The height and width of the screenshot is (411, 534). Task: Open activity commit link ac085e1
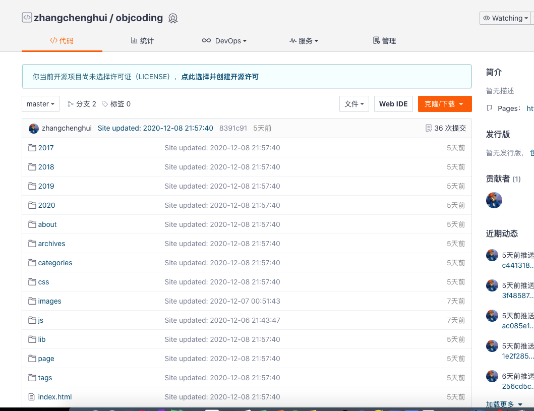click(518, 326)
